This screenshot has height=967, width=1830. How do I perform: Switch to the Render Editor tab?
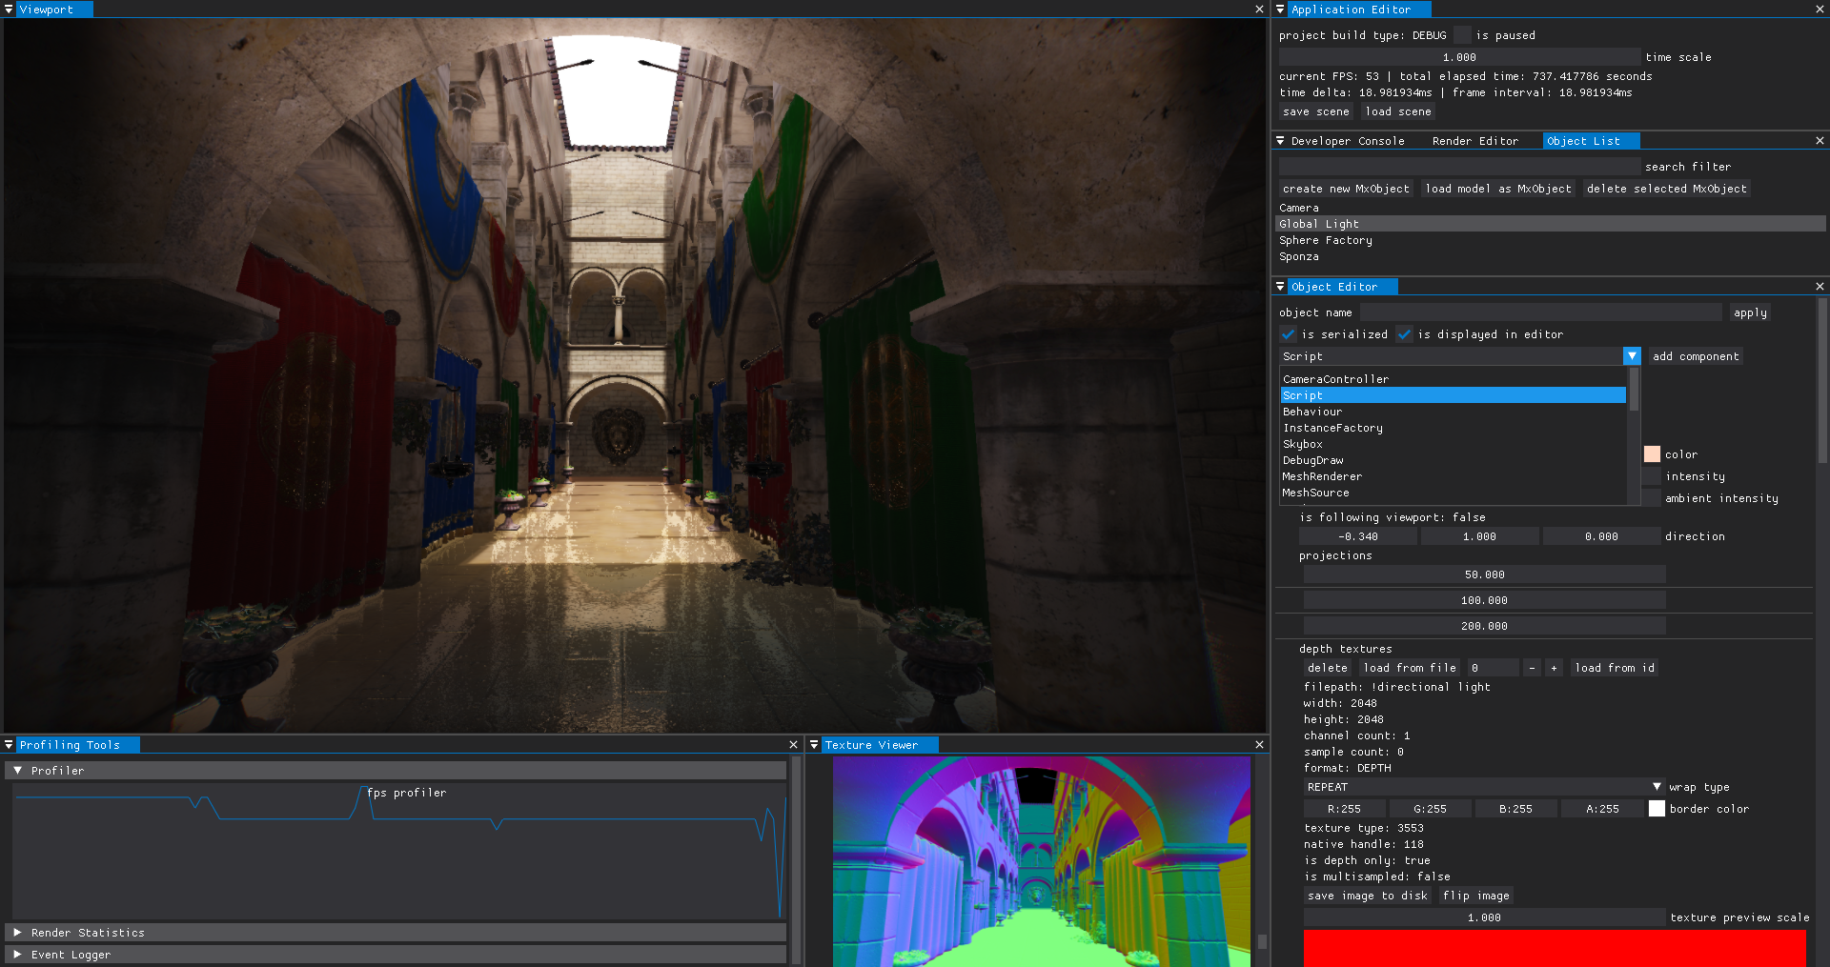coord(1475,141)
